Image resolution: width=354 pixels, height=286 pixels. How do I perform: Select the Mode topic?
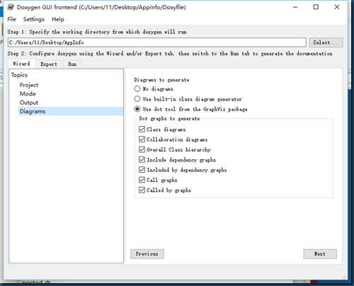coord(28,93)
